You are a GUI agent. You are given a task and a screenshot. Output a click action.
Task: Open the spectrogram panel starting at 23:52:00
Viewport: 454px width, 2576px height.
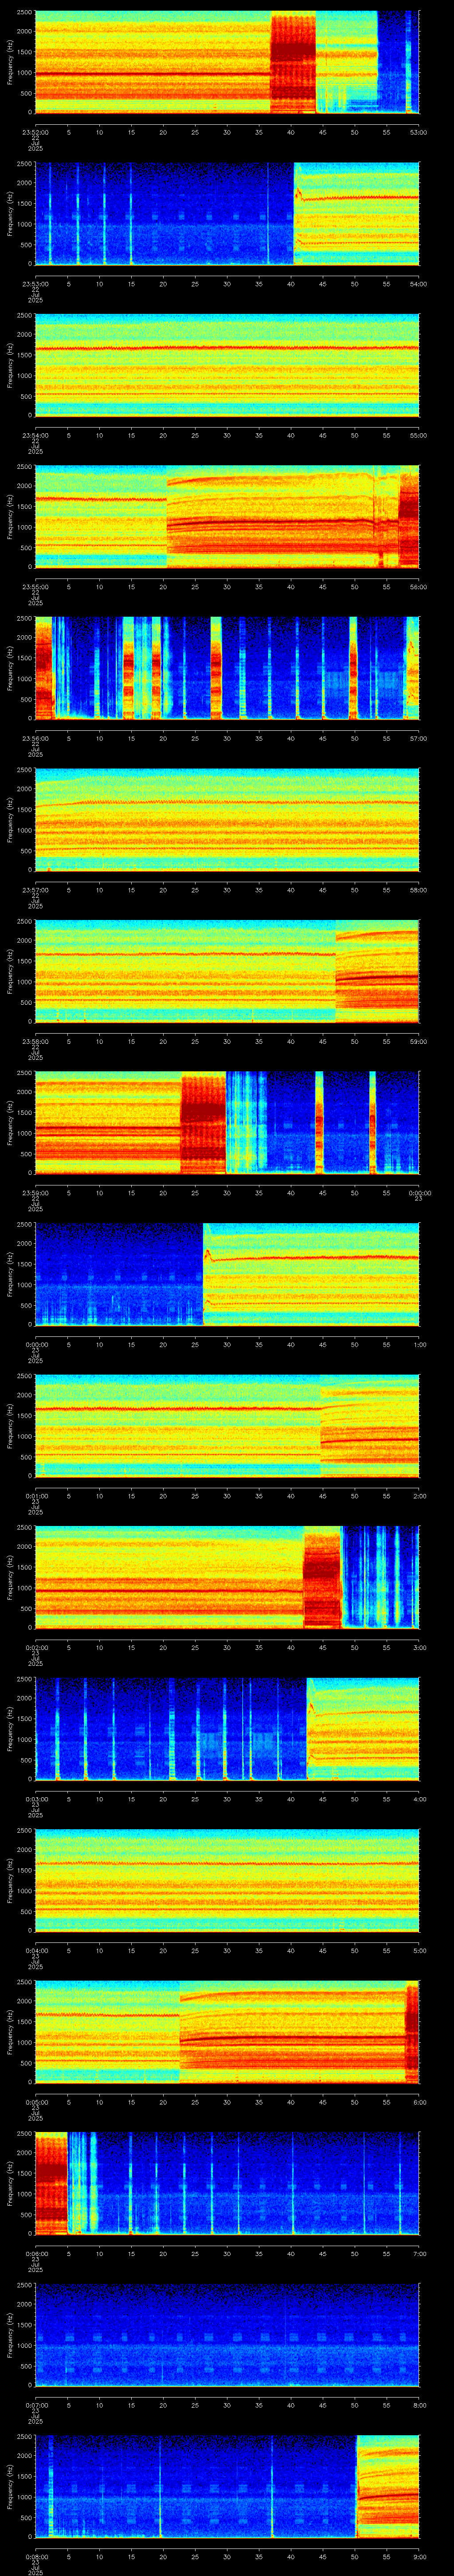(x=227, y=62)
